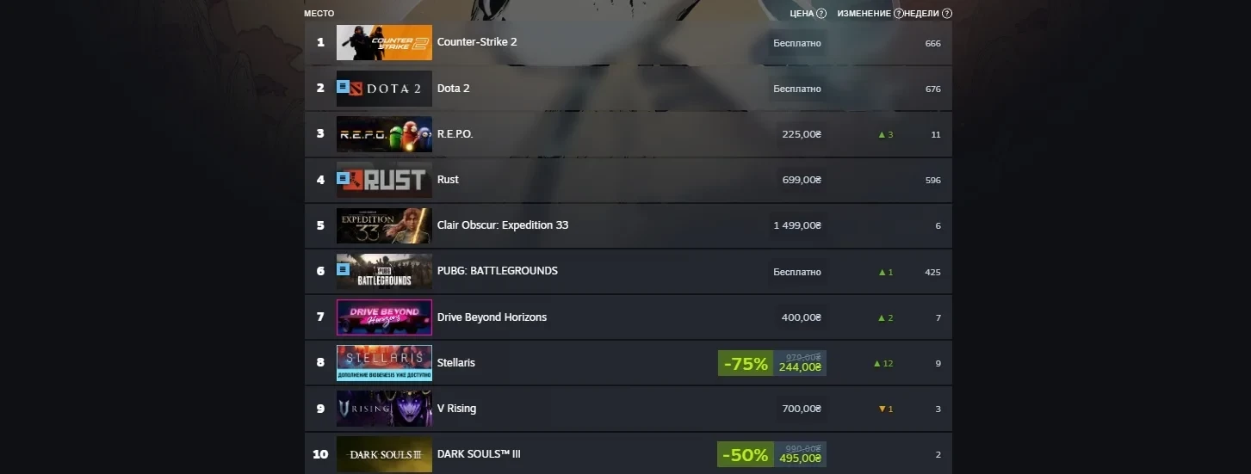Click the help icon next to ИЗМЕНЕНИЕ
This screenshot has height=474, width=1251.
[899, 14]
